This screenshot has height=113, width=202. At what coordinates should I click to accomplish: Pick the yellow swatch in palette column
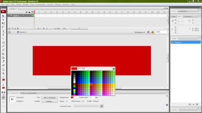pos(74,90)
